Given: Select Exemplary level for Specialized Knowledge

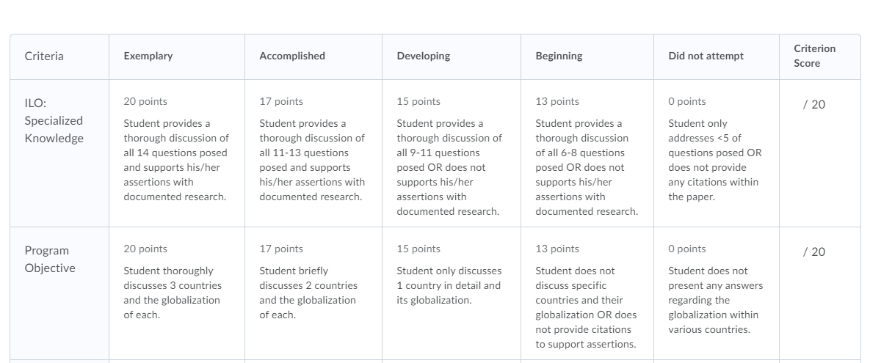Looking at the screenshot, I should [x=177, y=153].
